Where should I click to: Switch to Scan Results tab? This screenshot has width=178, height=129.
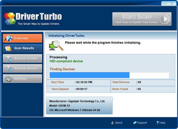(x=23, y=48)
